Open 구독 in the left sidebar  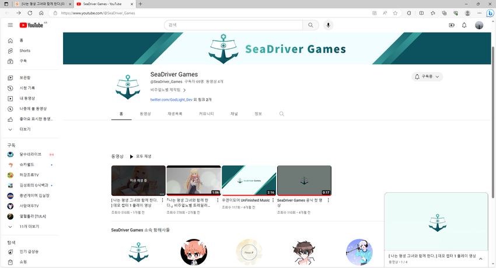pos(30,61)
